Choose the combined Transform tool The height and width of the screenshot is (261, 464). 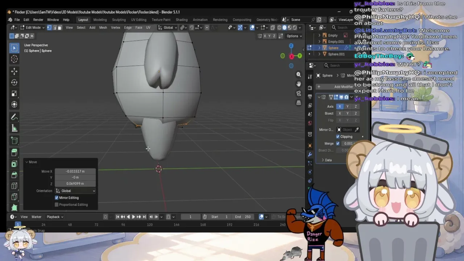(x=14, y=105)
